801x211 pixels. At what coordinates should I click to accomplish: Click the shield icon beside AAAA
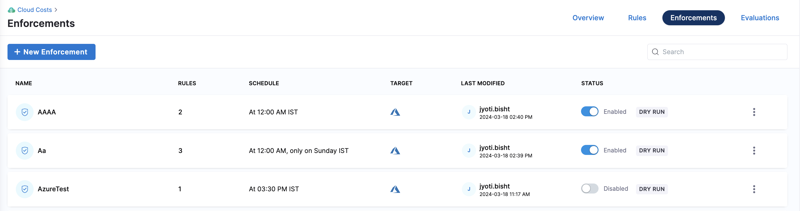coord(24,112)
